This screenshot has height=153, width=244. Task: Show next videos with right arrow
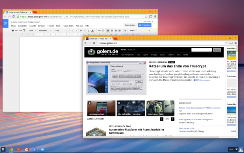[x=173, y=119]
